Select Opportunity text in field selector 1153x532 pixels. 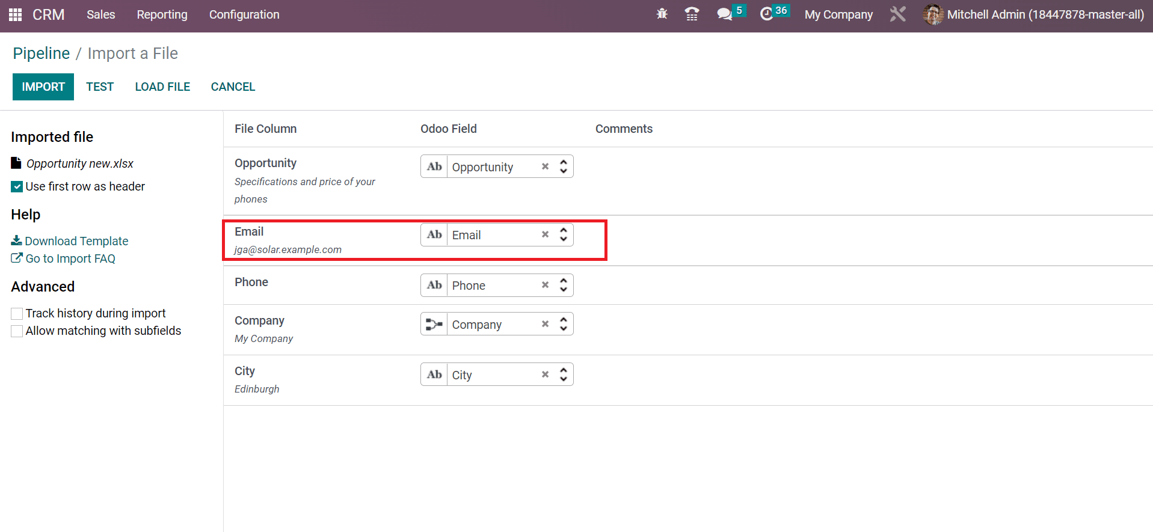(482, 167)
